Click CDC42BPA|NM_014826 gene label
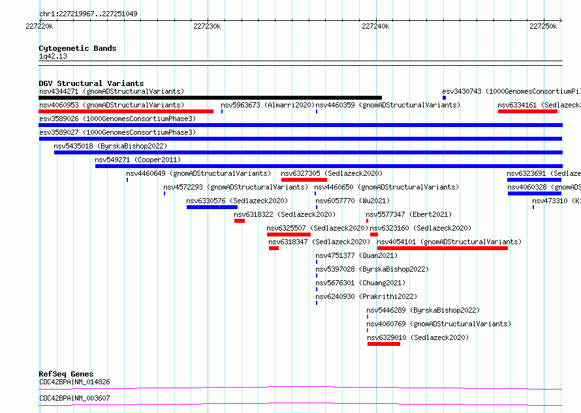Image resolution: width=581 pixels, height=413 pixels. tap(74, 382)
